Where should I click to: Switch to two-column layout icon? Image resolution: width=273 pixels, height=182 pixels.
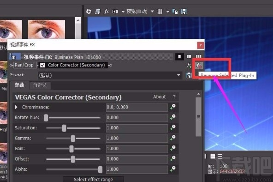(x=189, y=57)
